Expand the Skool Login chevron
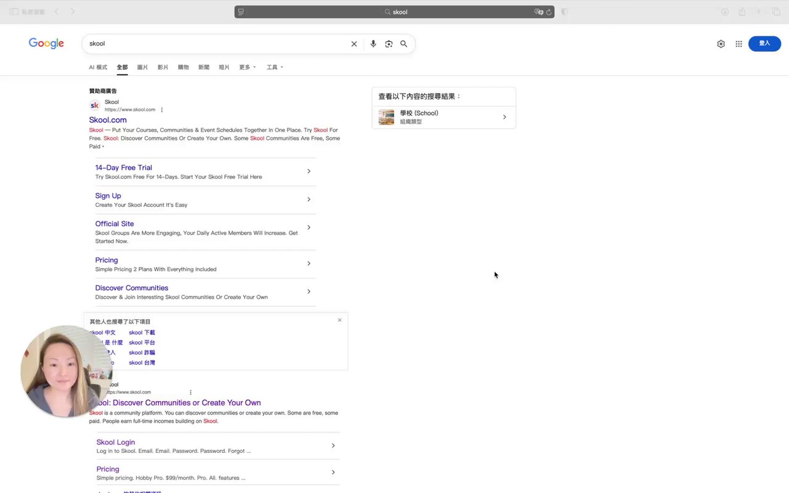 333,446
